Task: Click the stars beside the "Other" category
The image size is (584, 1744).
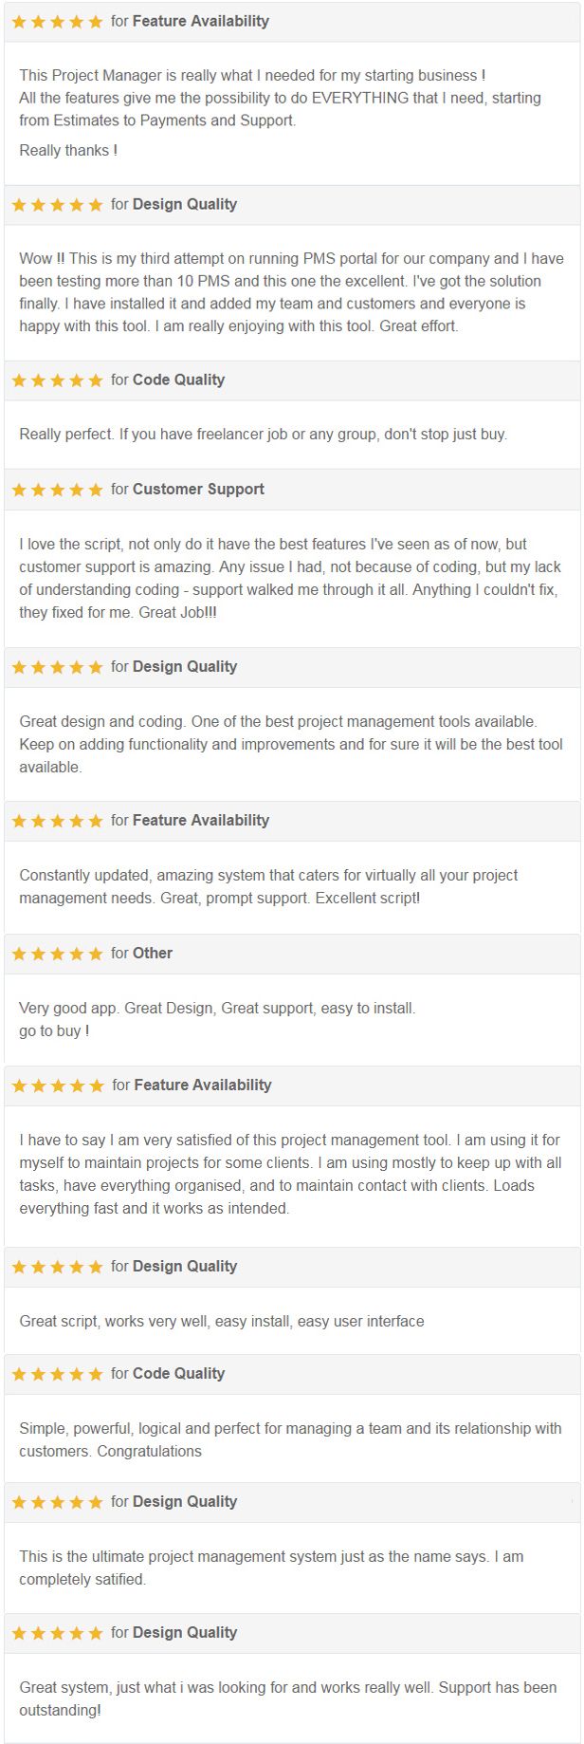Action: (57, 954)
